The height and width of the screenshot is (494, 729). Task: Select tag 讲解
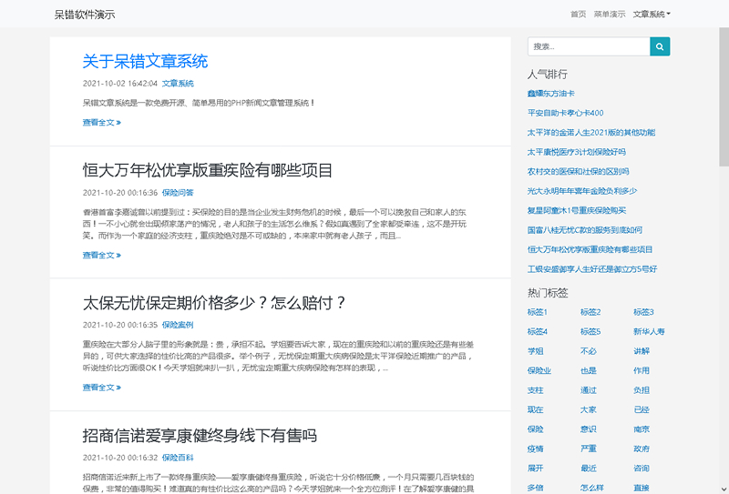pos(642,351)
